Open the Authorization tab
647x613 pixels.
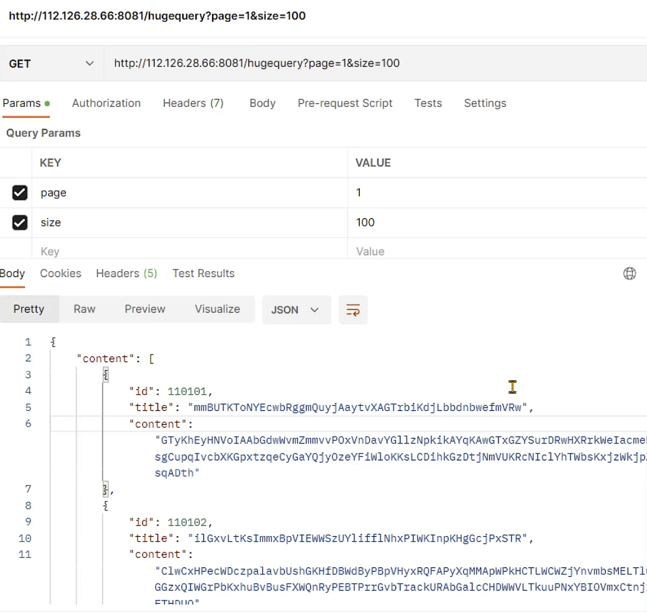click(x=106, y=103)
